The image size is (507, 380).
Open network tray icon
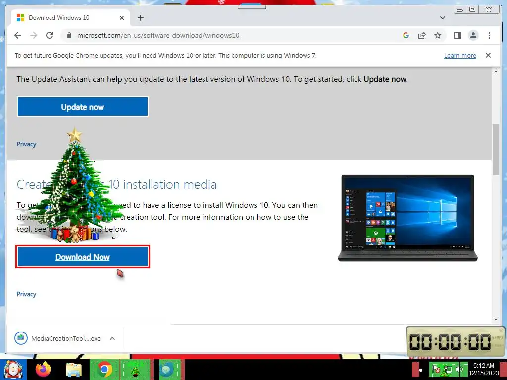pyautogui.click(x=448, y=370)
